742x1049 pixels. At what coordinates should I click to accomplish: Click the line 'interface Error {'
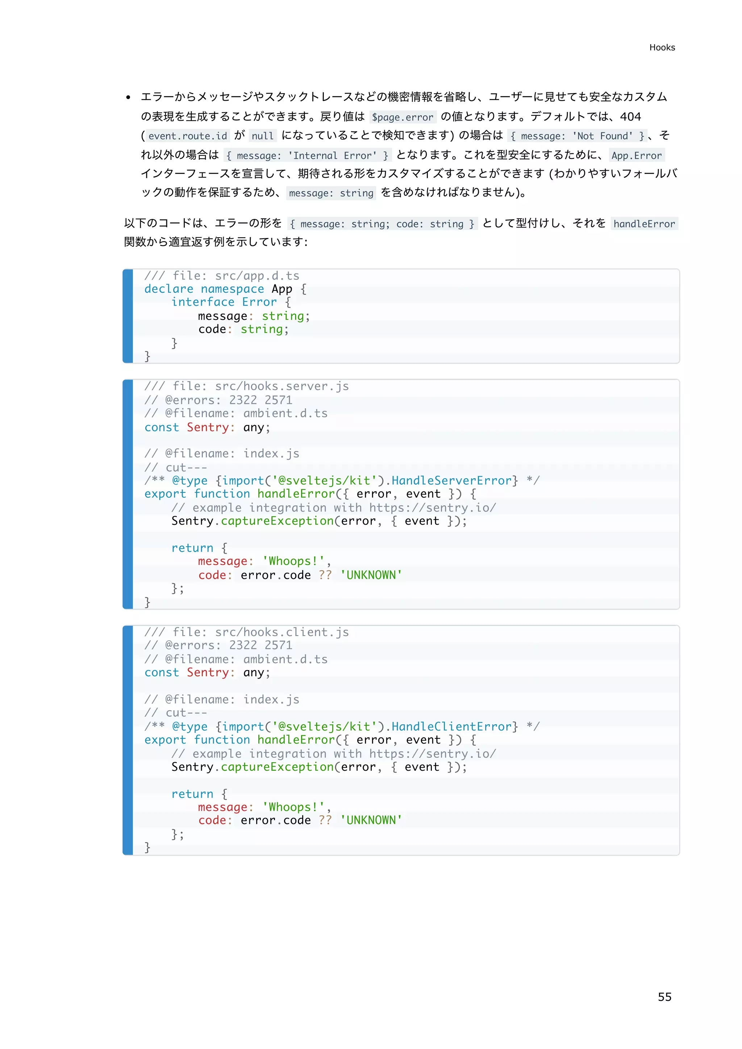click(231, 302)
